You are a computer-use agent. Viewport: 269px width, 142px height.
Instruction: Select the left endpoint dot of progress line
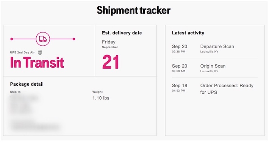pos(12,39)
